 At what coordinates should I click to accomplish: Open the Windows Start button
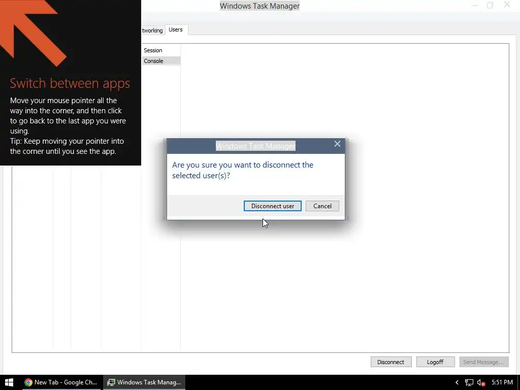tap(9, 382)
